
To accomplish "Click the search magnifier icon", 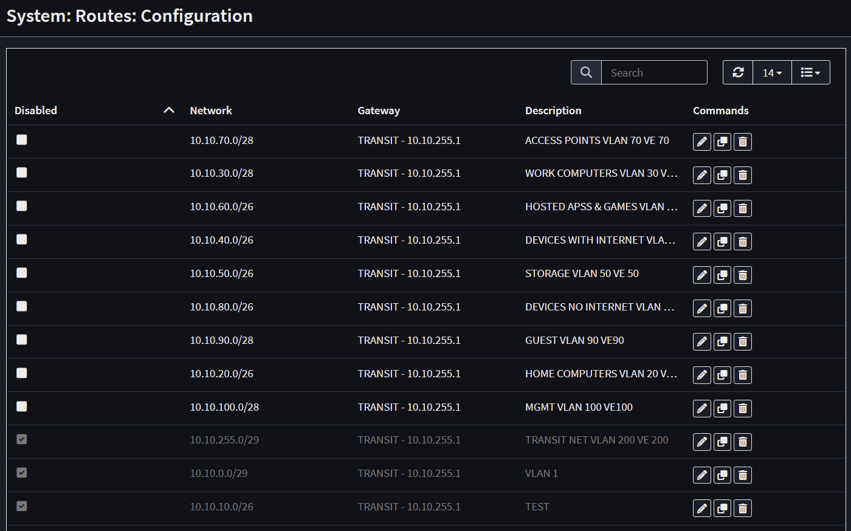I will 586,72.
